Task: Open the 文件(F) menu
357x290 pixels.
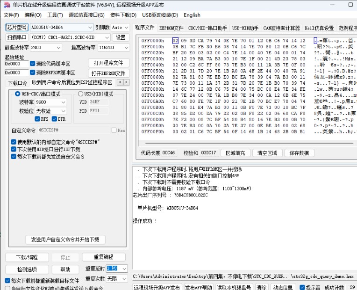Action: pos(11,15)
